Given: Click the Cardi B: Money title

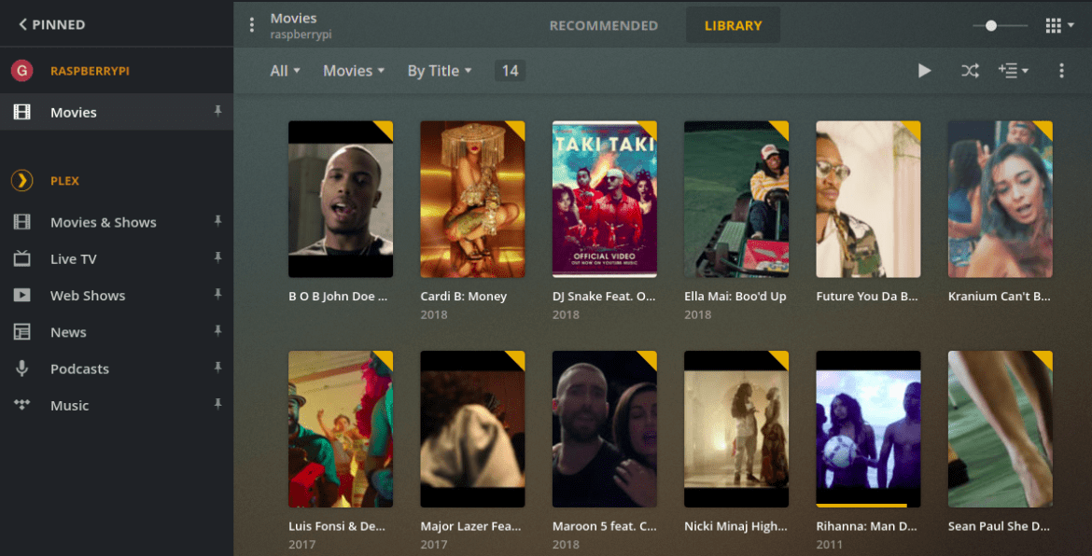Looking at the screenshot, I should coord(464,297).
